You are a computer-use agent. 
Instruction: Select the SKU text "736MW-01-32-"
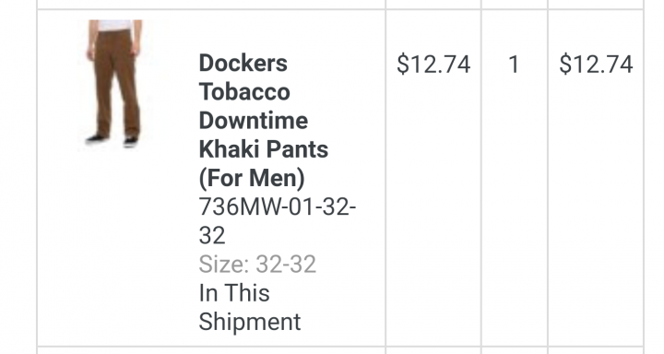(278, 207)
